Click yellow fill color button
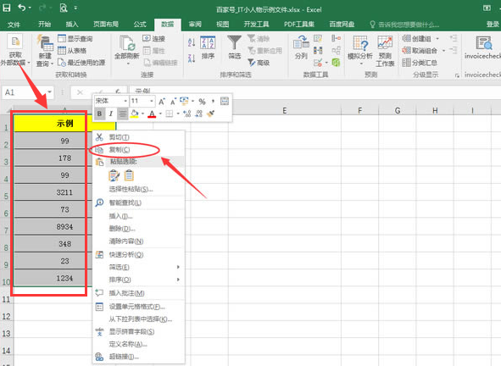The image size is (501, 366). click(x=135, y=114)
